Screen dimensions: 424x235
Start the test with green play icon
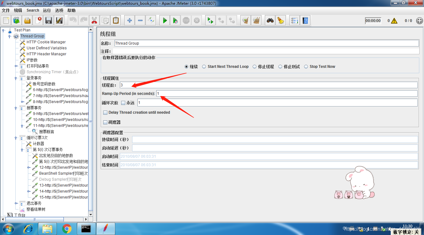point(165,21)
